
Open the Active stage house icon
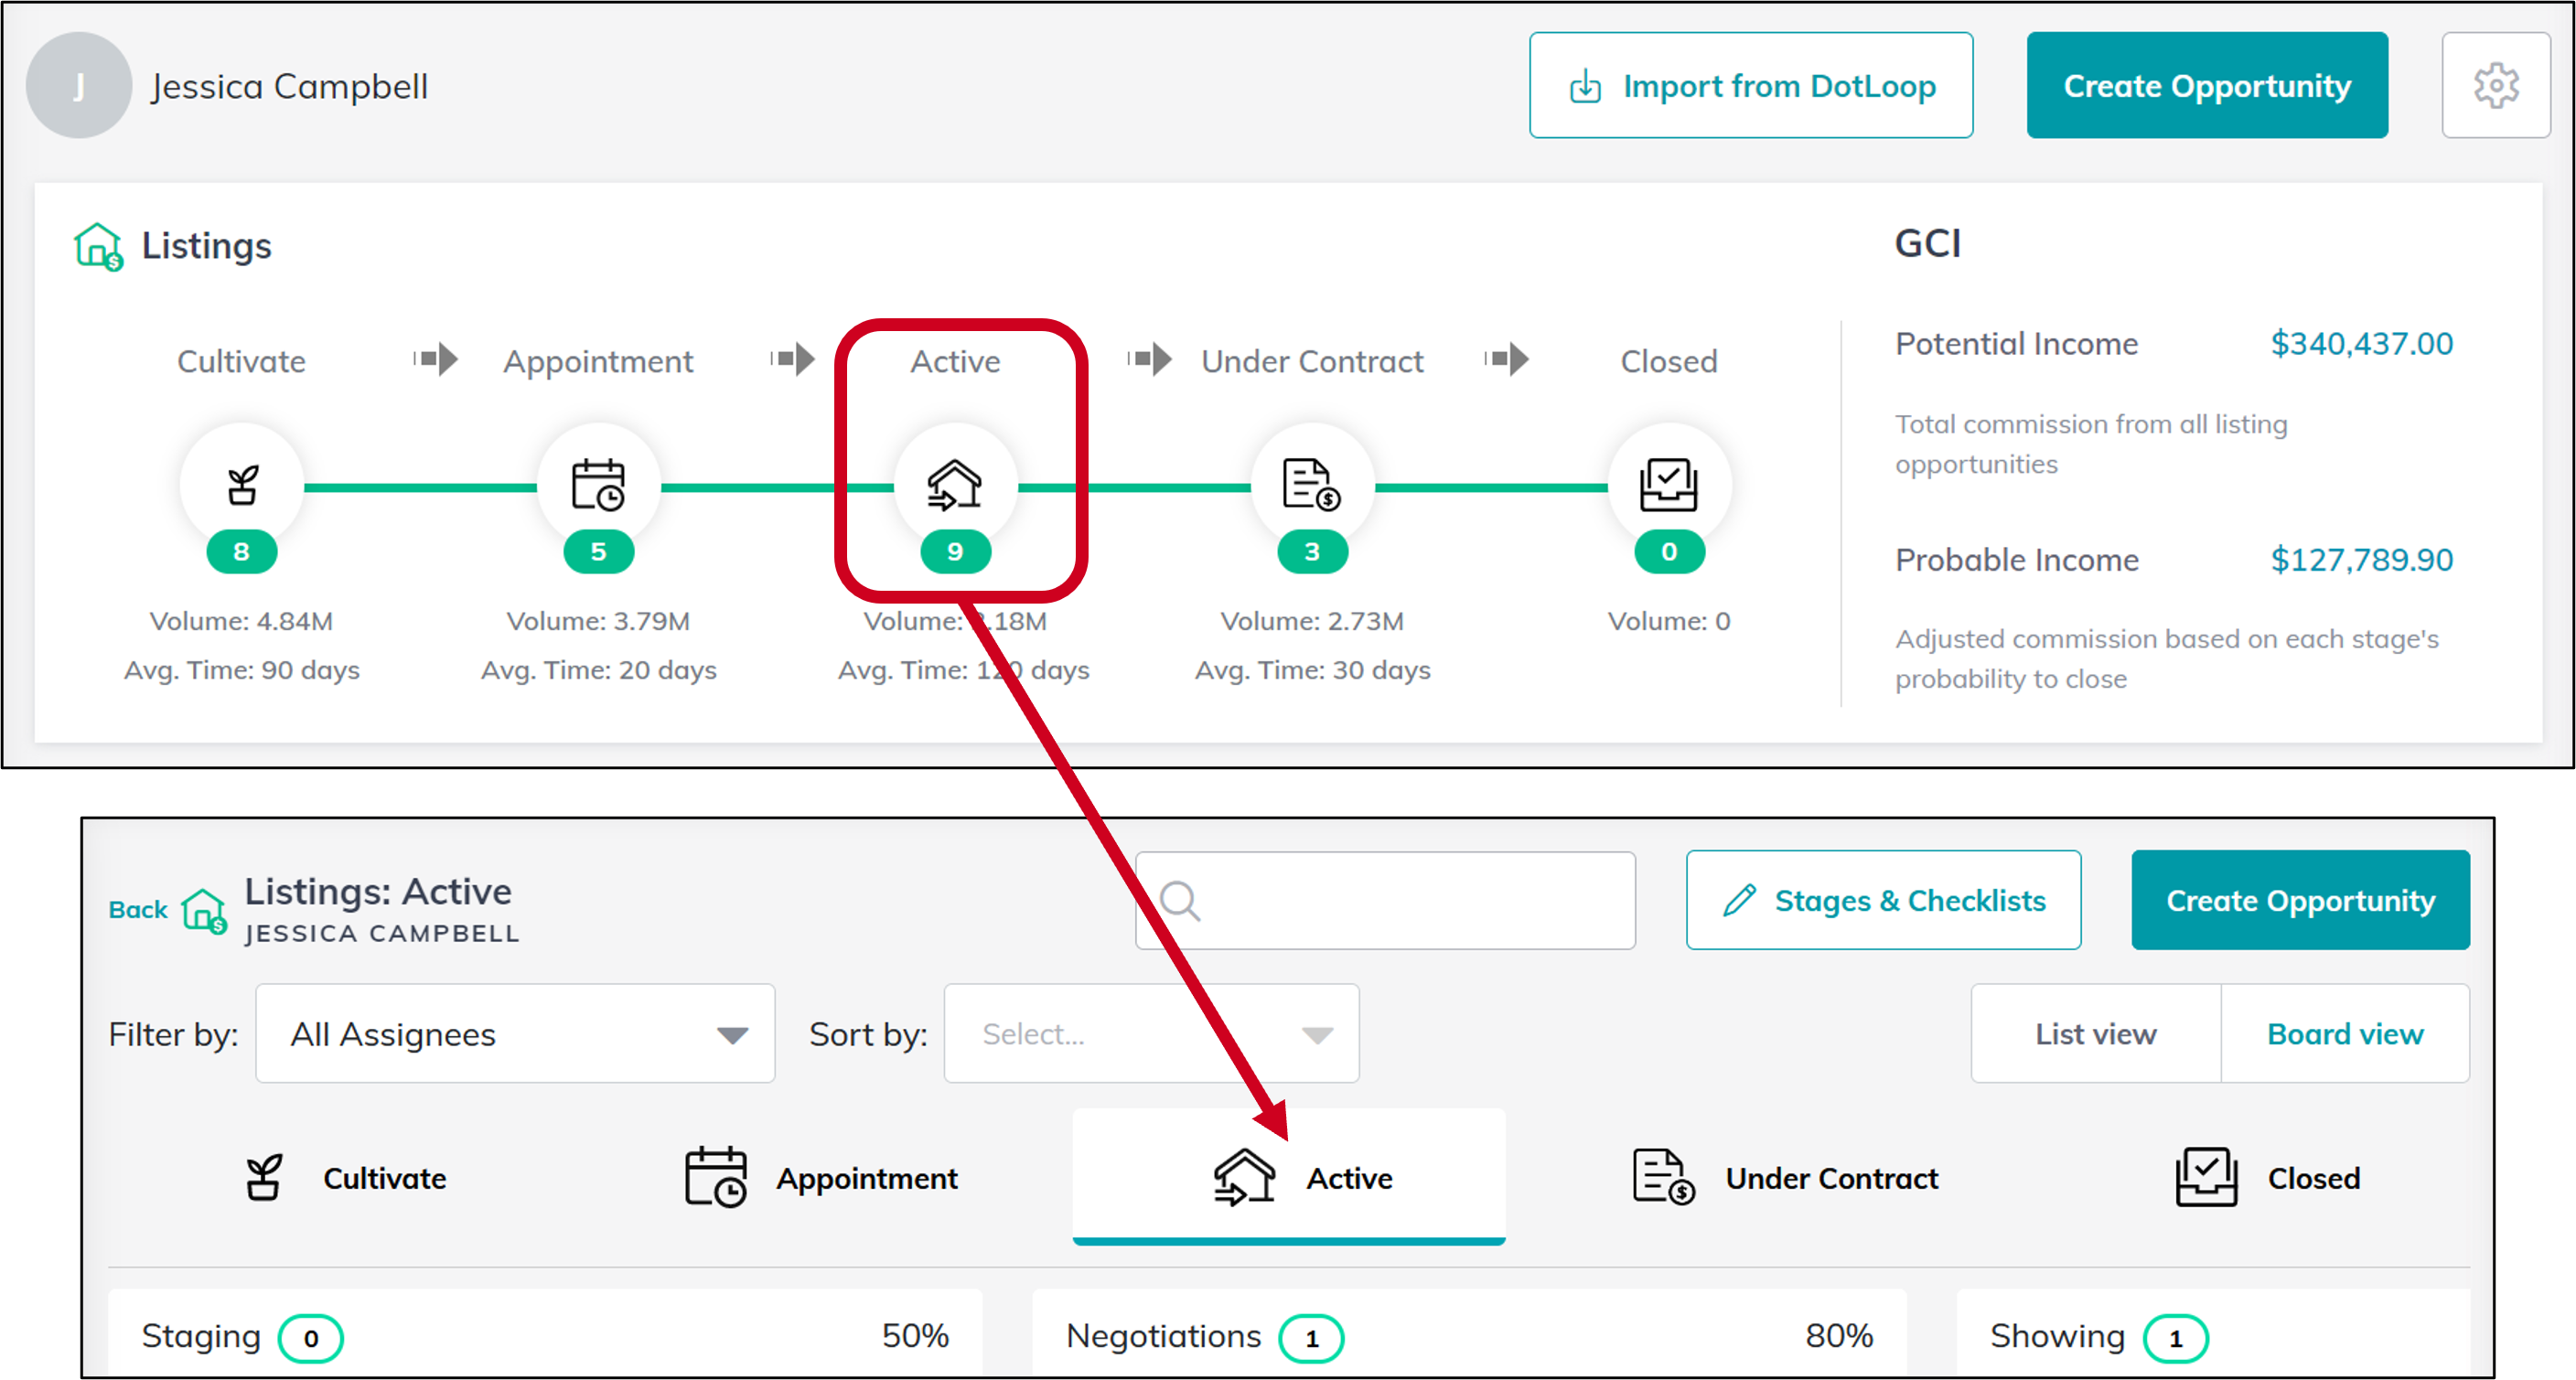coord(956,487)
